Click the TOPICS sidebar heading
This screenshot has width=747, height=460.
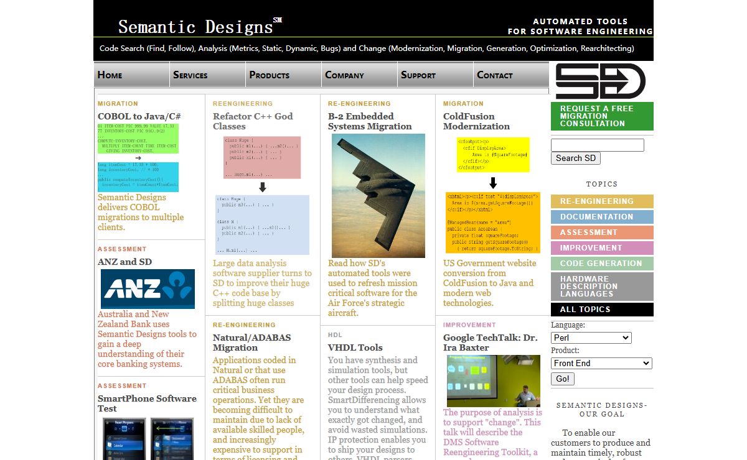pyautogui.click(x=602, y=184)
